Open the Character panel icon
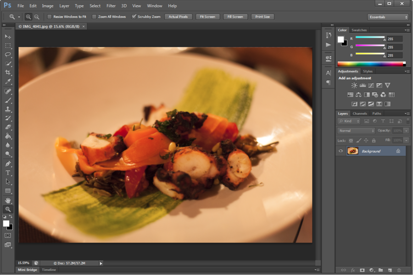The image size is (413, 275). (328, 73)
